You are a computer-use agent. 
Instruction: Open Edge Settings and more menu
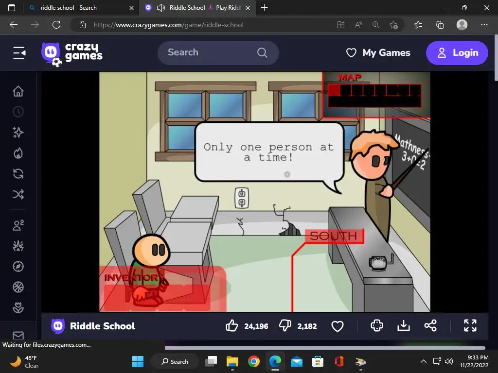click(484, 25)
